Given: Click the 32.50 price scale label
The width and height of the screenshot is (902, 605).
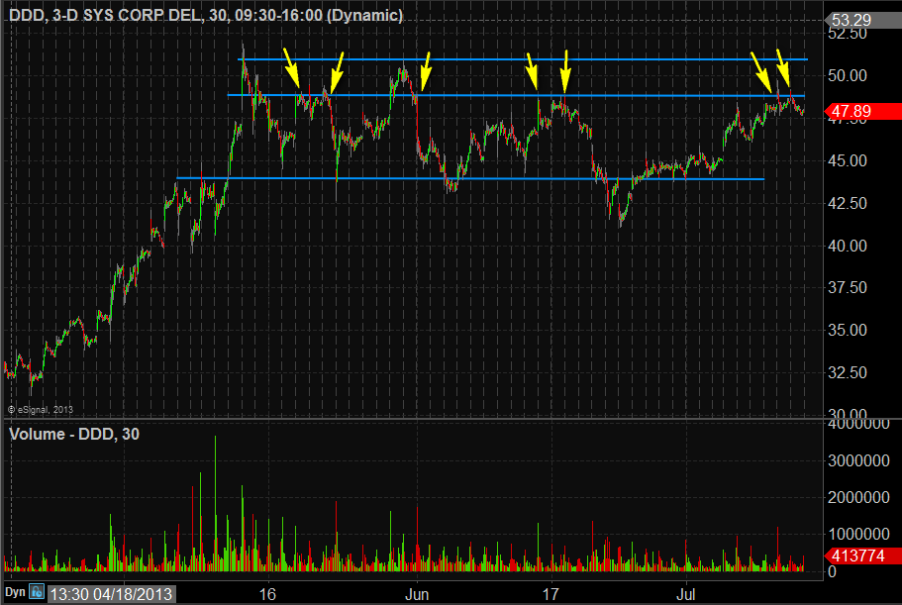Looking at the screenshot, I should (x=847, y=372).
